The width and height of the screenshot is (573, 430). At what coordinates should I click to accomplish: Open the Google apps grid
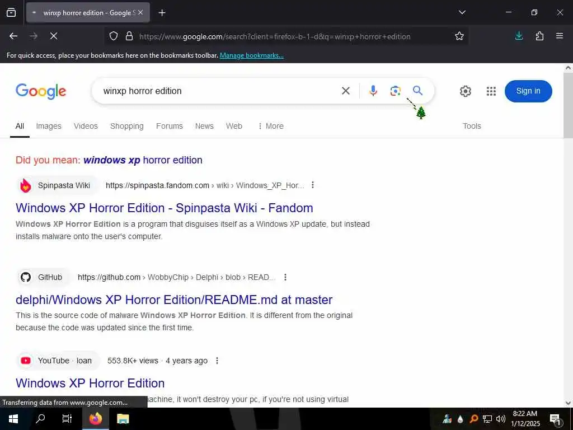[x=491, y=91]
